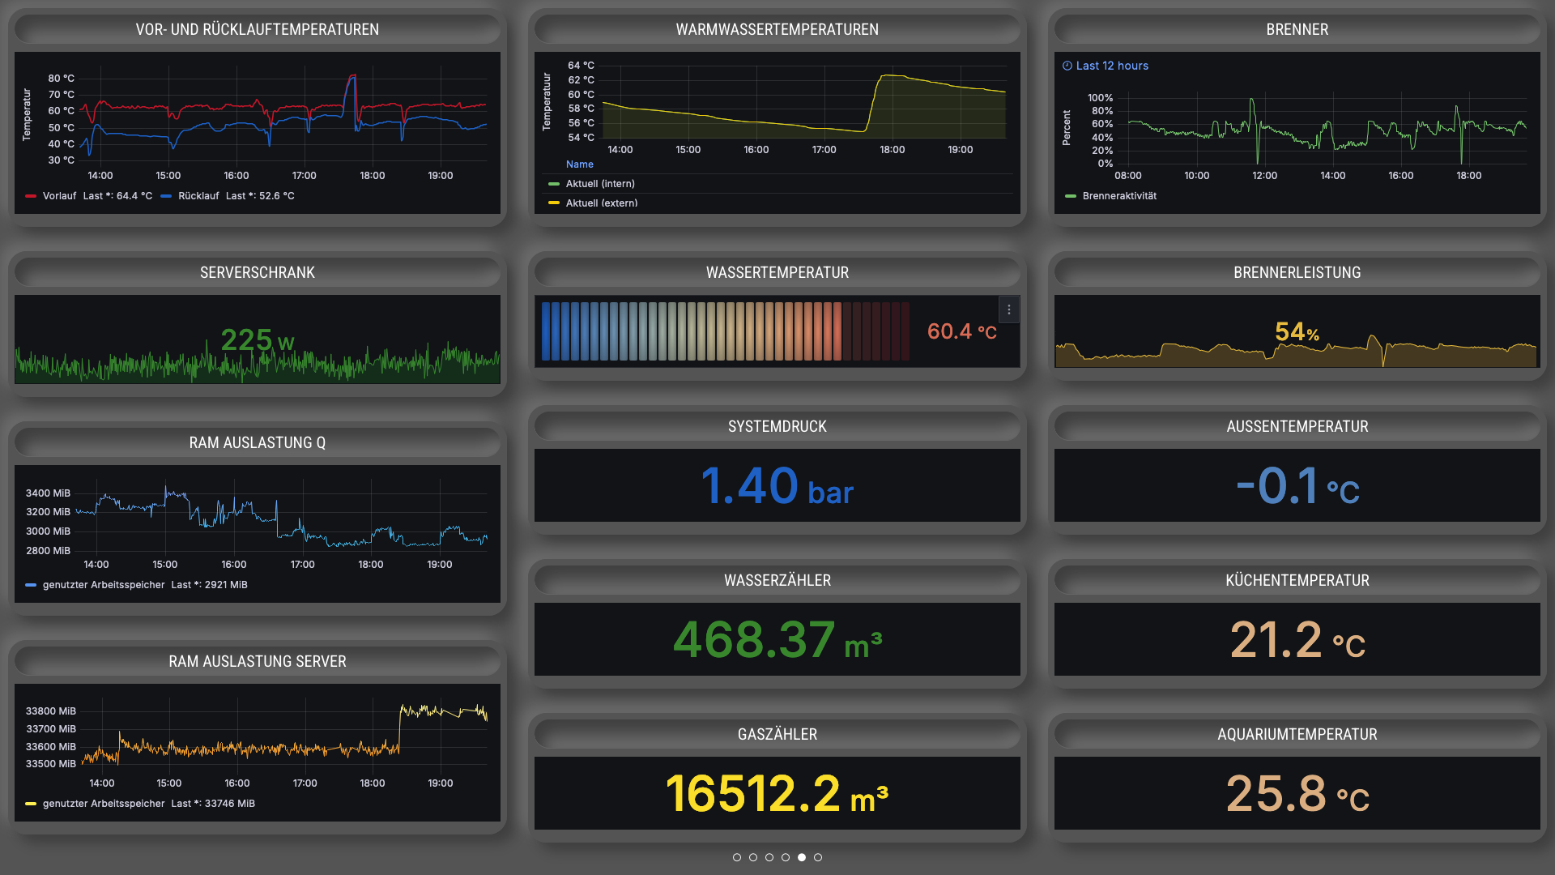Click the 468.37 m³ Wasserzähler value
Image resolution: width=1555 pixels, height=875 pixels.
tap(777, 640)
